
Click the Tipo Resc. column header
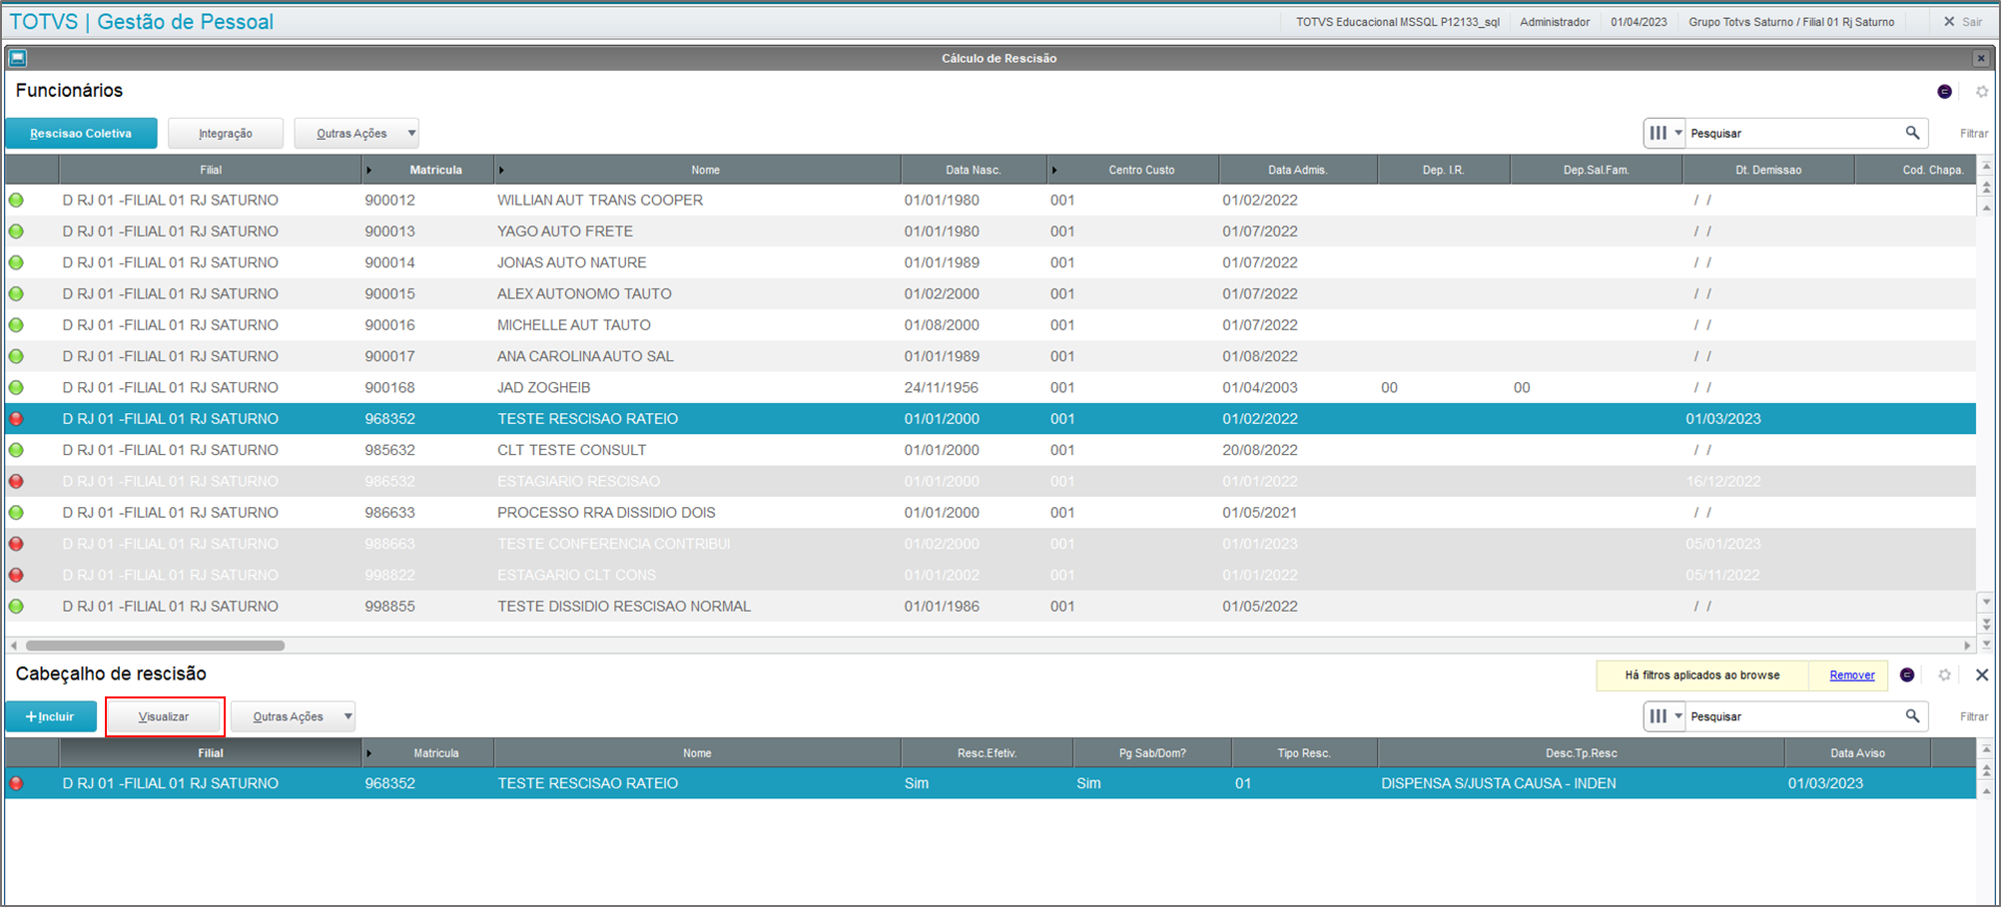point(1303,753)
